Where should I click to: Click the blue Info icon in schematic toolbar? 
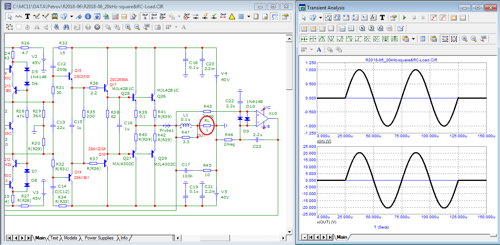[88, 17]
